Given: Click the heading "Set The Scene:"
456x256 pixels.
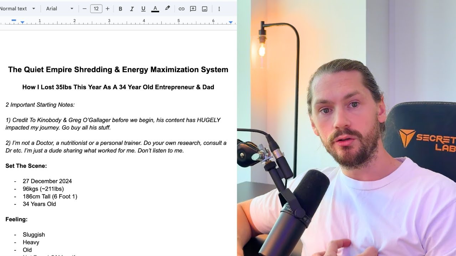Looking at the screenshot, I should click(26, 166).
